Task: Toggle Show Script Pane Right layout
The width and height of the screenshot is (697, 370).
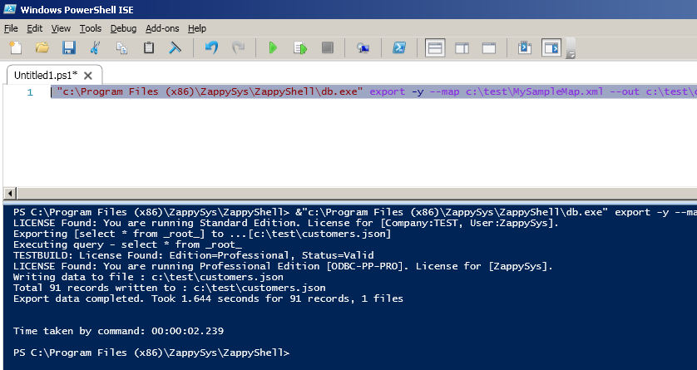Action: (x=462, y=47)
